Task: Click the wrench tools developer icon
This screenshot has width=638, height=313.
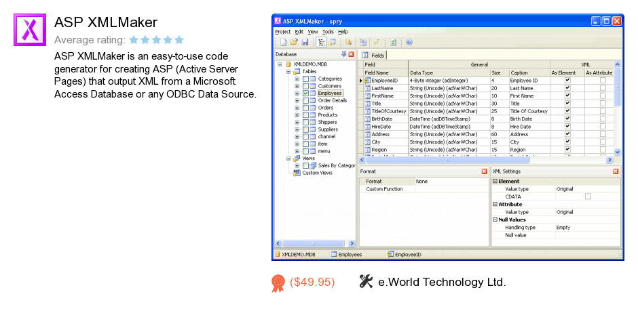Action: (367, 281)
